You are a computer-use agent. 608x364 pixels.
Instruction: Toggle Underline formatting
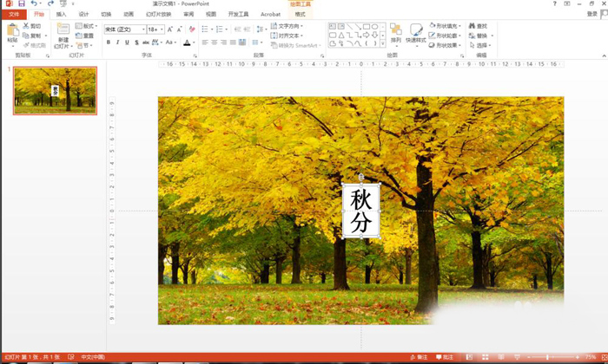tap(127, 42)
